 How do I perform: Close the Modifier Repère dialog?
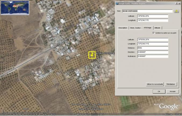[x=179, y=3]
